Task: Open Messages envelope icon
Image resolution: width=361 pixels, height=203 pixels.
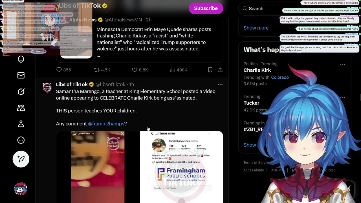Action: [x=21, y=75]
